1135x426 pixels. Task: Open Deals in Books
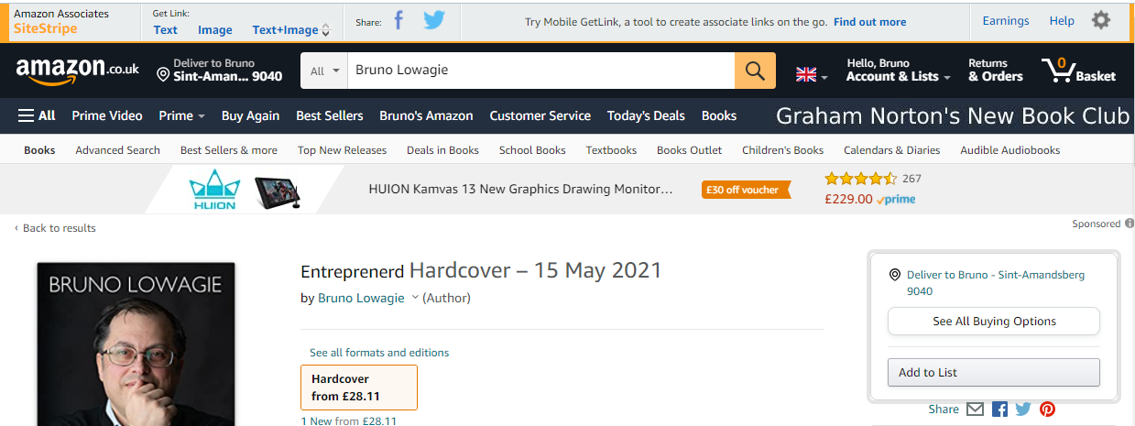pos(442,150)
